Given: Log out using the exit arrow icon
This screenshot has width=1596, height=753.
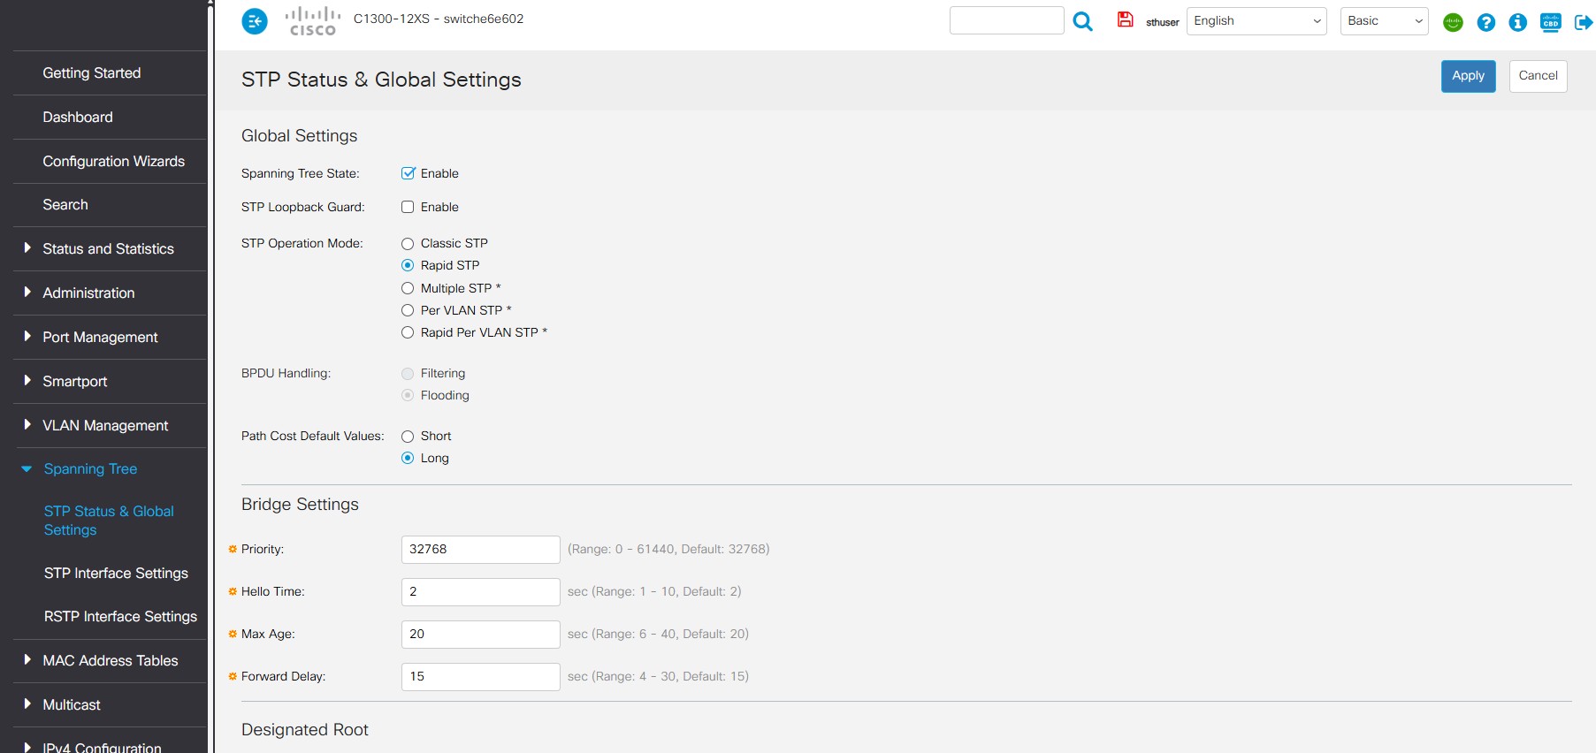Looking at the screenshot, I should pos(1584,22).
